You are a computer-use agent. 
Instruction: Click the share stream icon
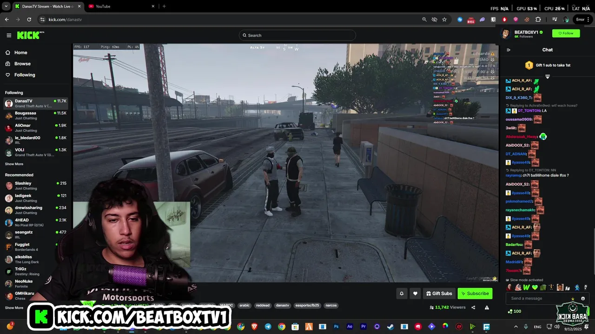coord(473,308)
